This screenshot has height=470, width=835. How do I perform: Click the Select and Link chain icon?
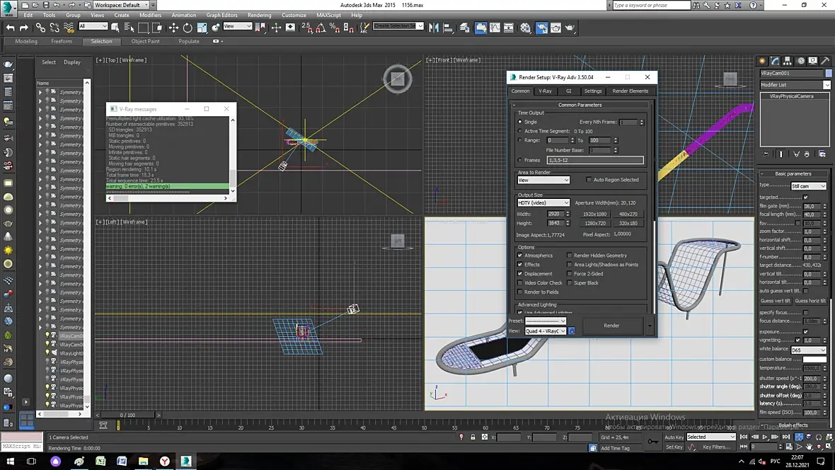[x=40, y=28]
